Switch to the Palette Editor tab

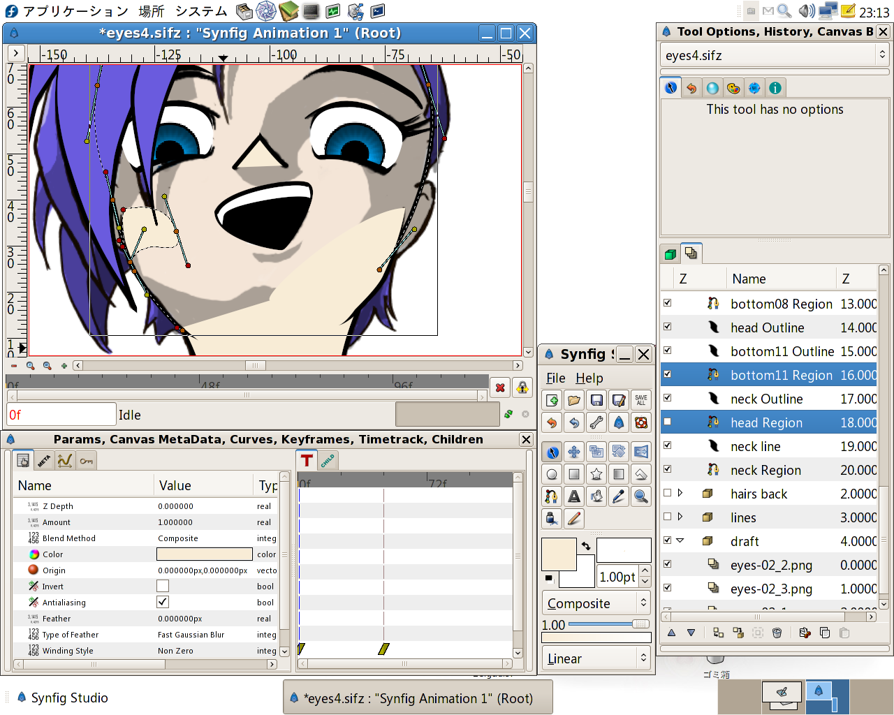pos(733,88)
